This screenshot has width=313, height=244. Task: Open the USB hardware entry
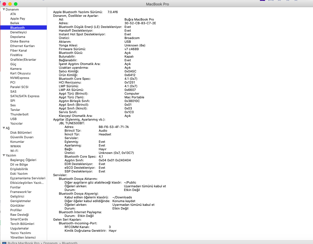click(13, 119)
